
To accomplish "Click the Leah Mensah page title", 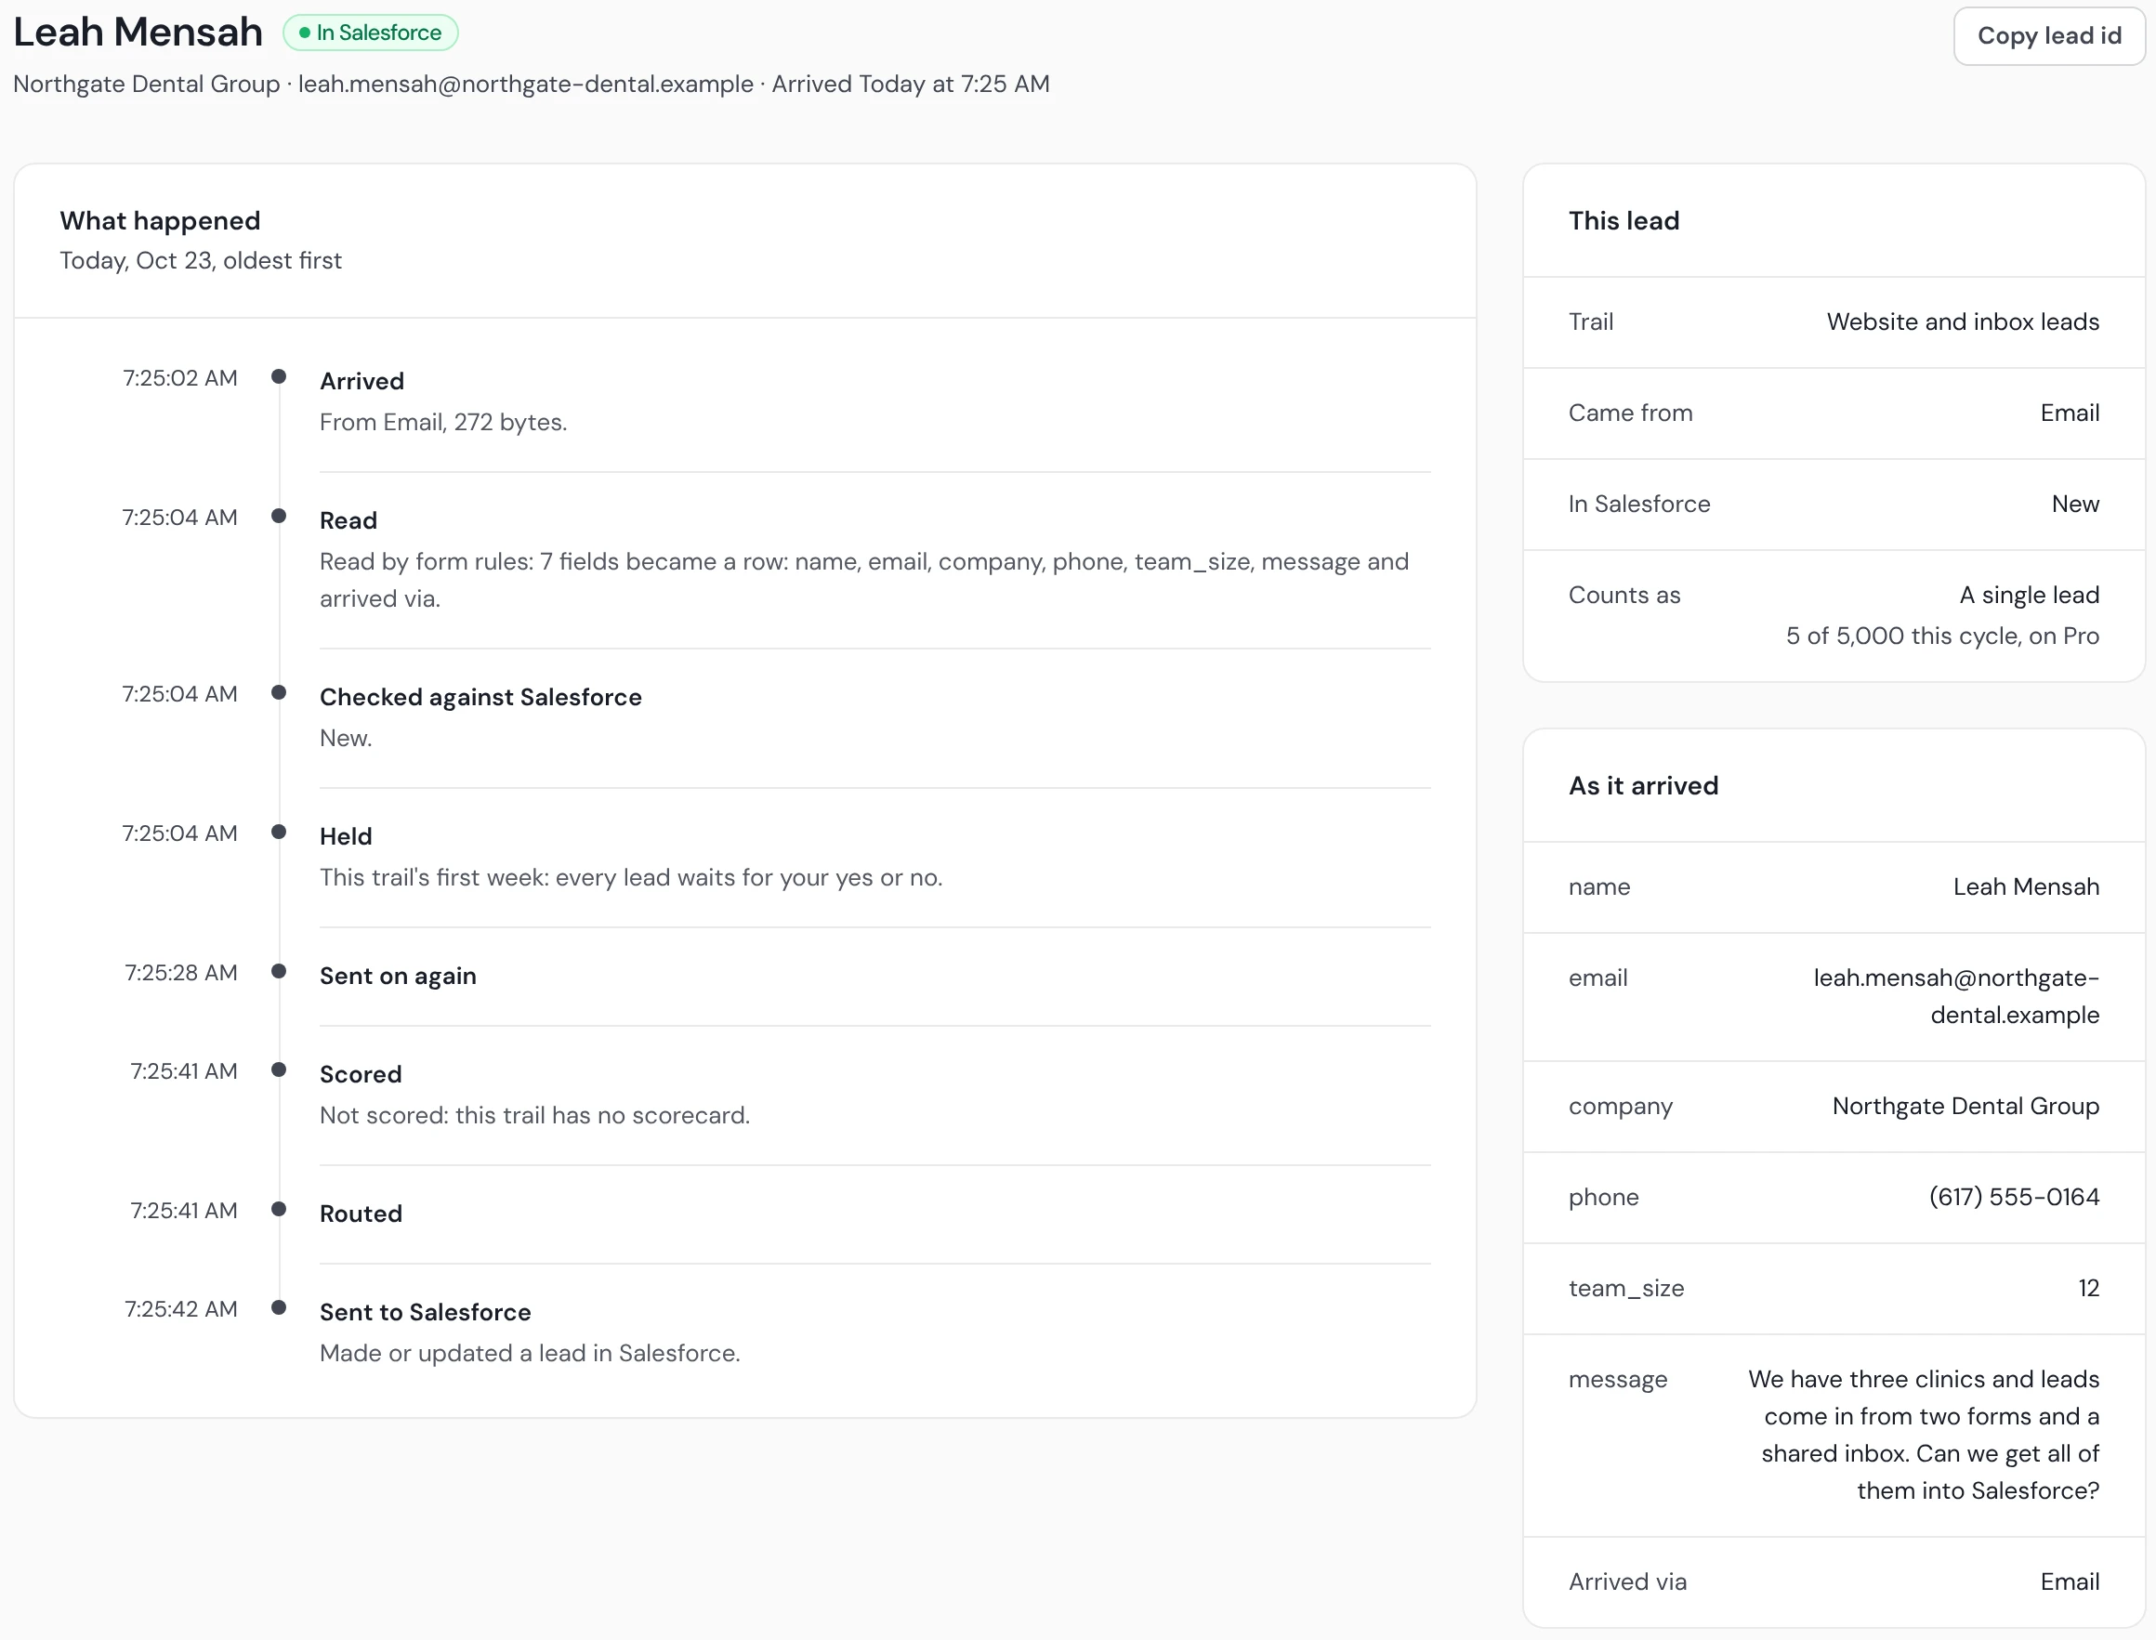I will pos(138,33).
